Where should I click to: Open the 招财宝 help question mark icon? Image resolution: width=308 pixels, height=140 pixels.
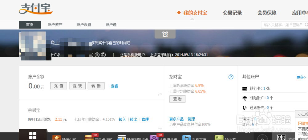[231, 77]
